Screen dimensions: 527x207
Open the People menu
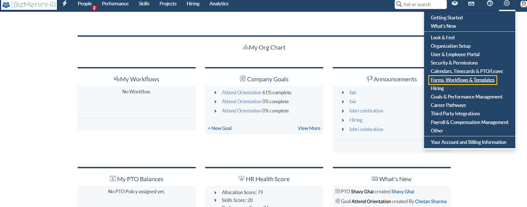[x=85, y=4]
